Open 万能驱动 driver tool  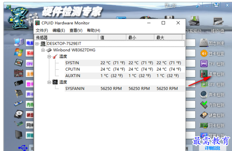194,25
